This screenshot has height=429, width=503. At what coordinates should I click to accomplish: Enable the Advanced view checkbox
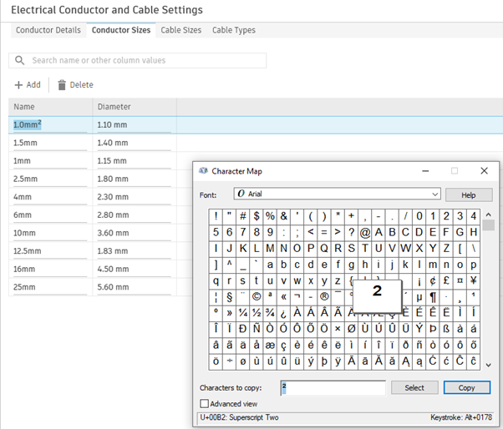204,403
